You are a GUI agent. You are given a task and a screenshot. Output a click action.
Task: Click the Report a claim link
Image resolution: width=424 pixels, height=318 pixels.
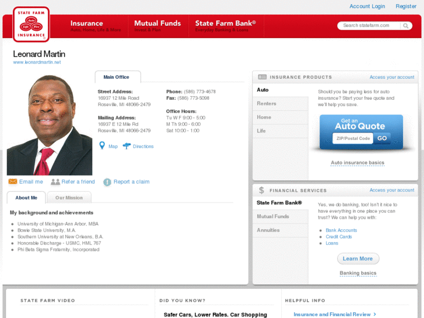(x=131, y=181)
